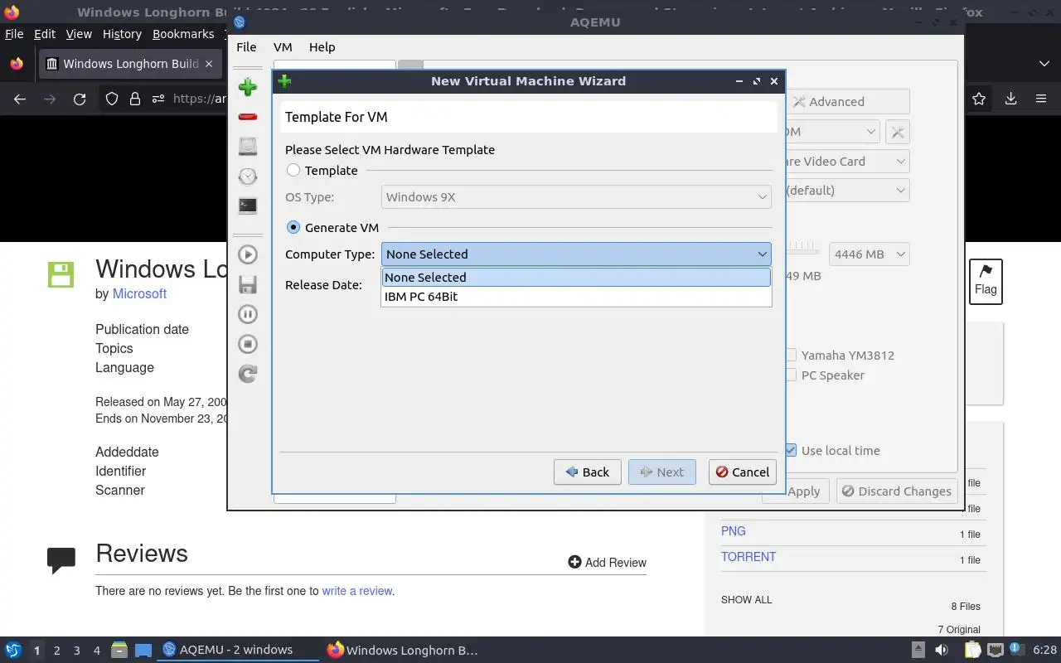The width and height of the screenshot is (1061, 663).
Task: Open the OS Type Windows 9X dropdown
Action: [576, 196]
